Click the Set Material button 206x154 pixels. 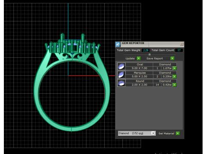[166, 133]
